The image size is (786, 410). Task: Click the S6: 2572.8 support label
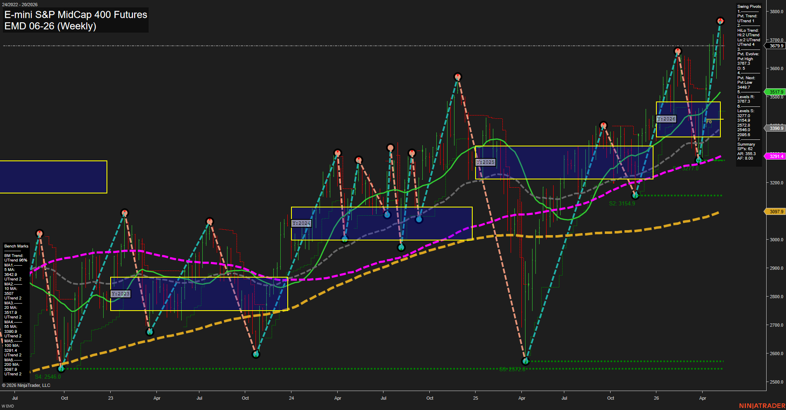(x=512, y=369)
